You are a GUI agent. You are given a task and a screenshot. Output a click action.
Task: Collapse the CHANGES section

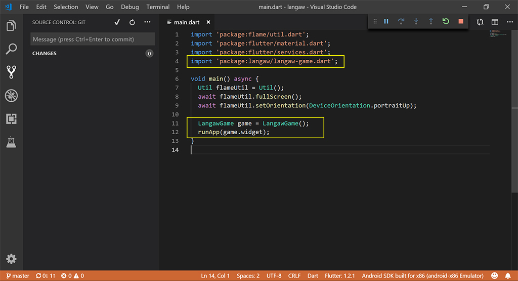click(x=45, y=53)
